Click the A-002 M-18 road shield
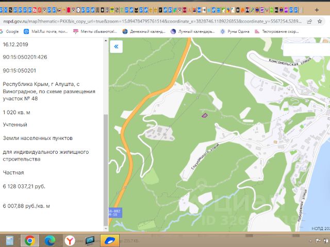Viewport: 330px width, 247px height. [x=115, y=213]
